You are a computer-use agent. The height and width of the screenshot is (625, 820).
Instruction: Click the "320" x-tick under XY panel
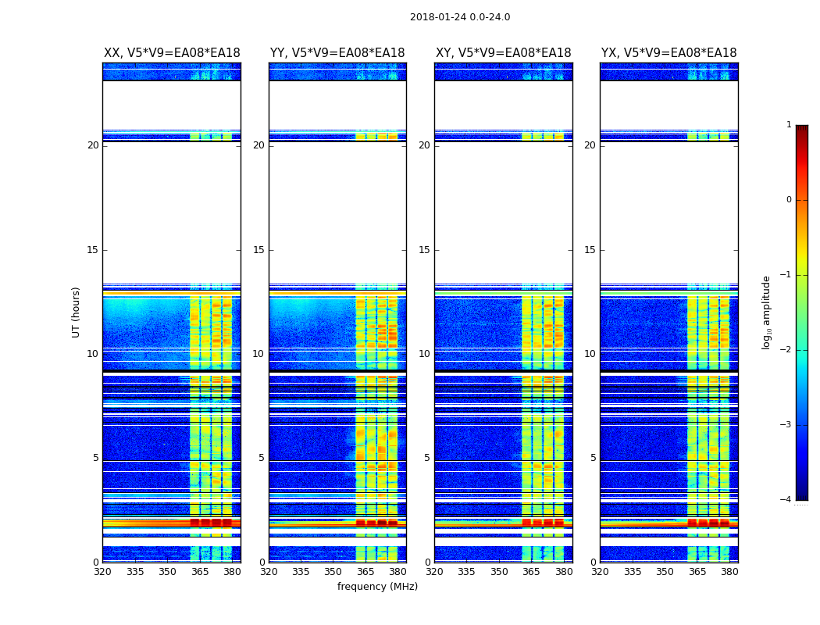click(x=434, y=572)
